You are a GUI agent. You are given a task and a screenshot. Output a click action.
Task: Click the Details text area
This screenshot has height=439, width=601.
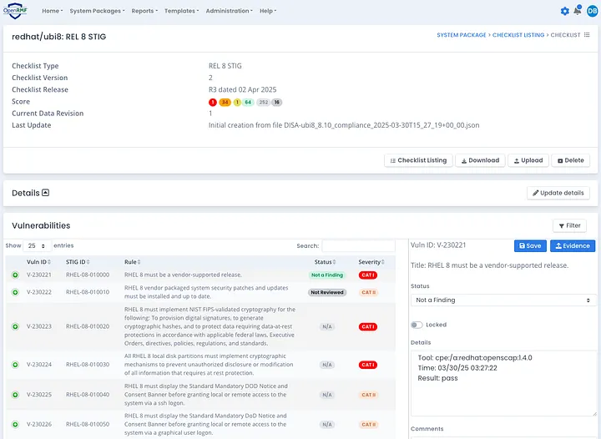[x=503, y=383]
